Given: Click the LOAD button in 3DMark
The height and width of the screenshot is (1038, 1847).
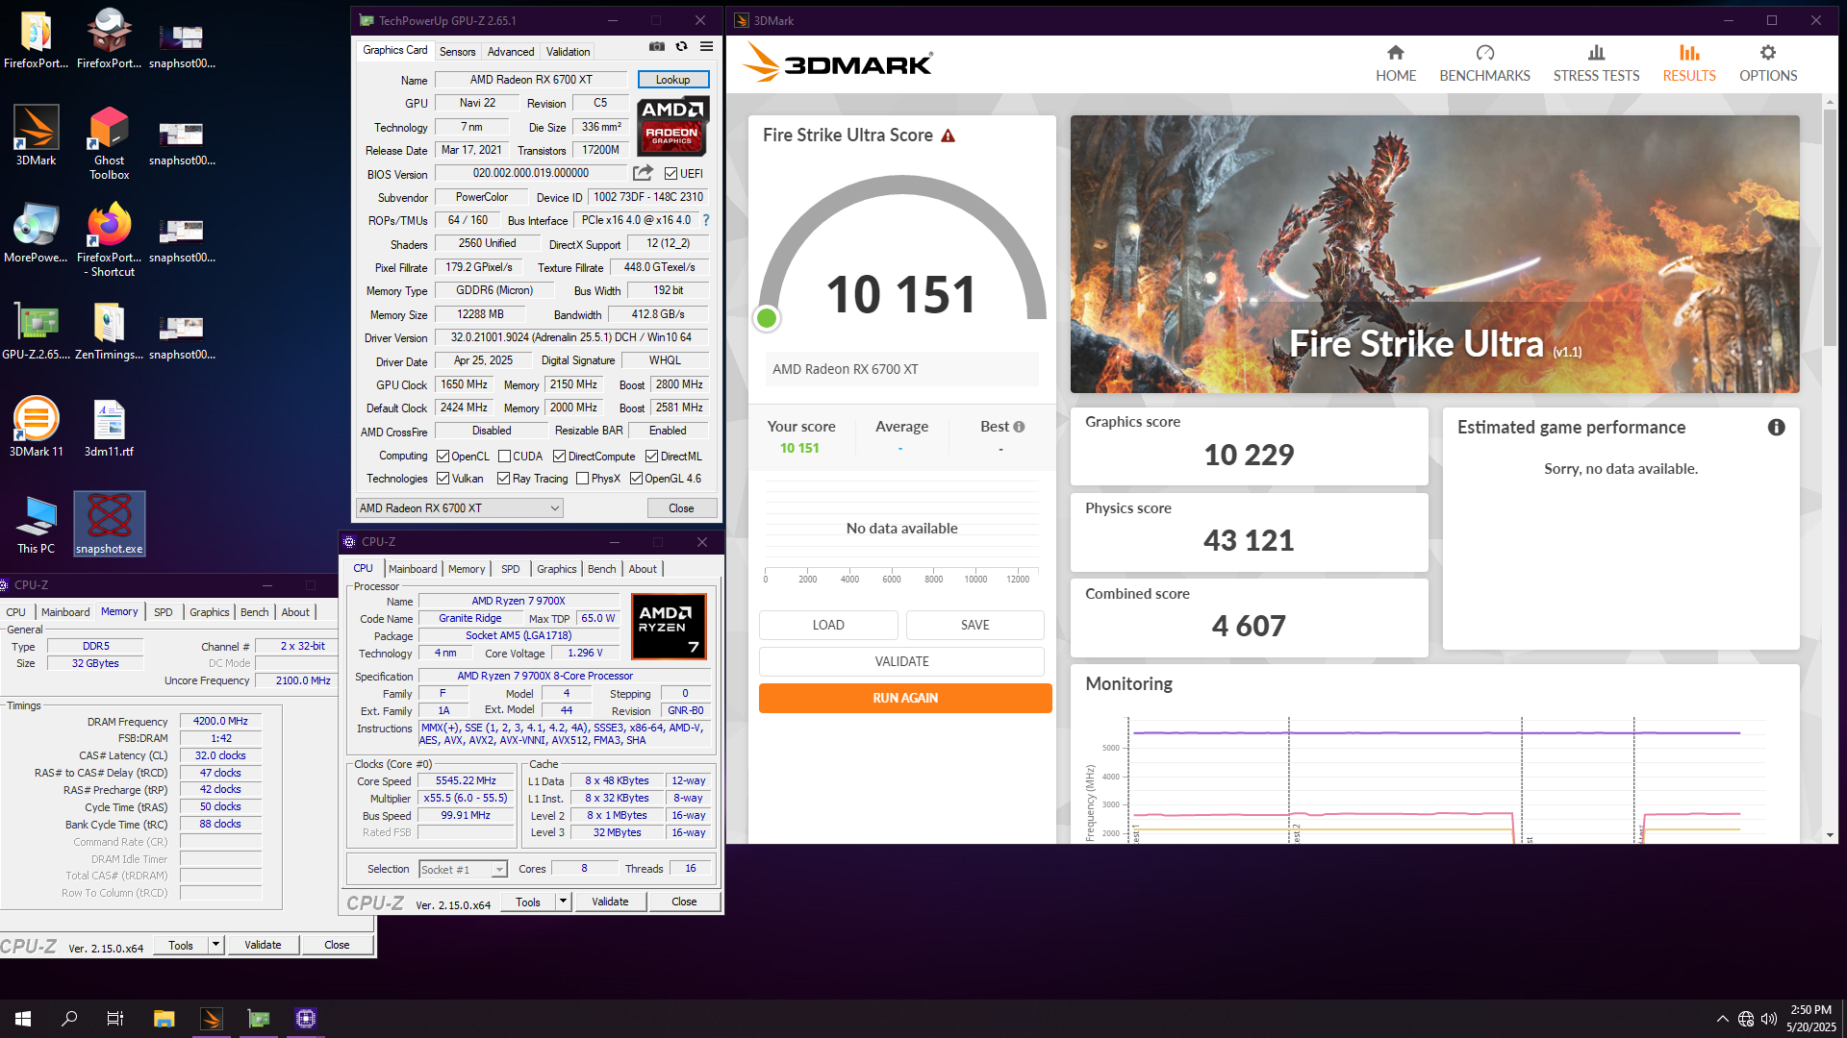Looking at the screenshot, I should click(828, 625).
